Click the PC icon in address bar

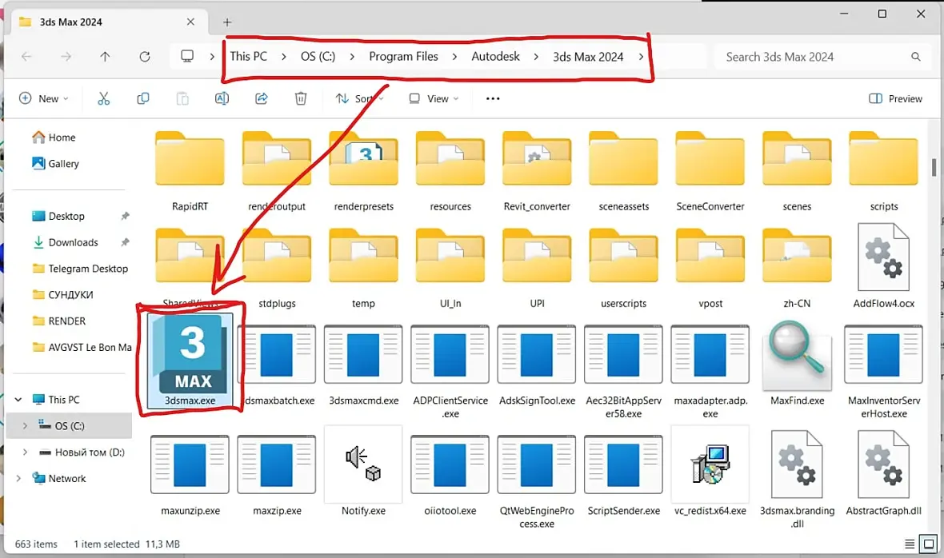pyautogui.click(x=187, y=57)
